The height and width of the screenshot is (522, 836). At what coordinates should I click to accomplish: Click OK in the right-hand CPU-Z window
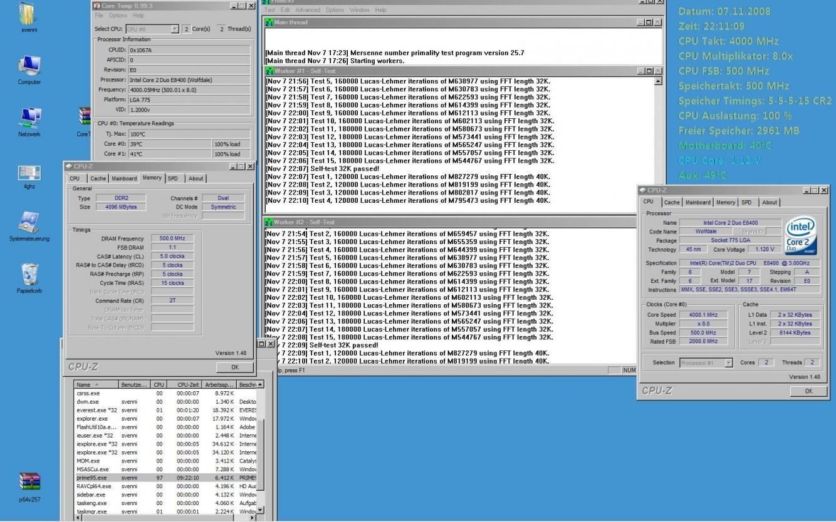808,391
